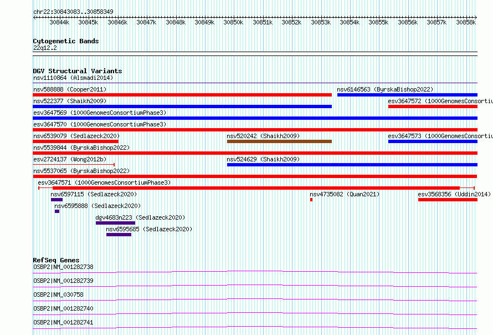Click the nsv6539079 (Sedlazeck2020) red bar
The image size is (493, 335).
(x=76, y=141)
